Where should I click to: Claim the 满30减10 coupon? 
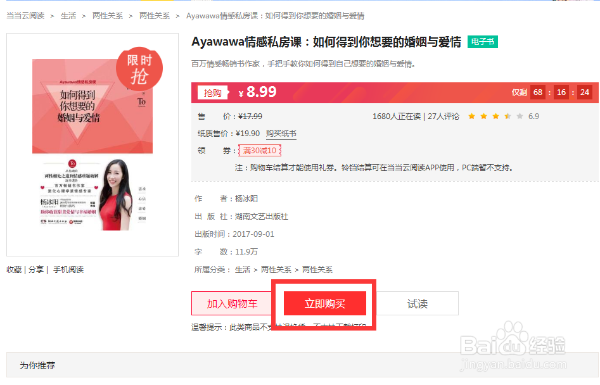click(x=260, y=151)
